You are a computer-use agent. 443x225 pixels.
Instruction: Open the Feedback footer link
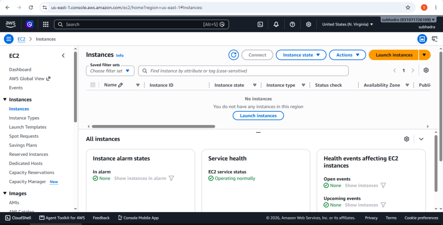point(101,218)
